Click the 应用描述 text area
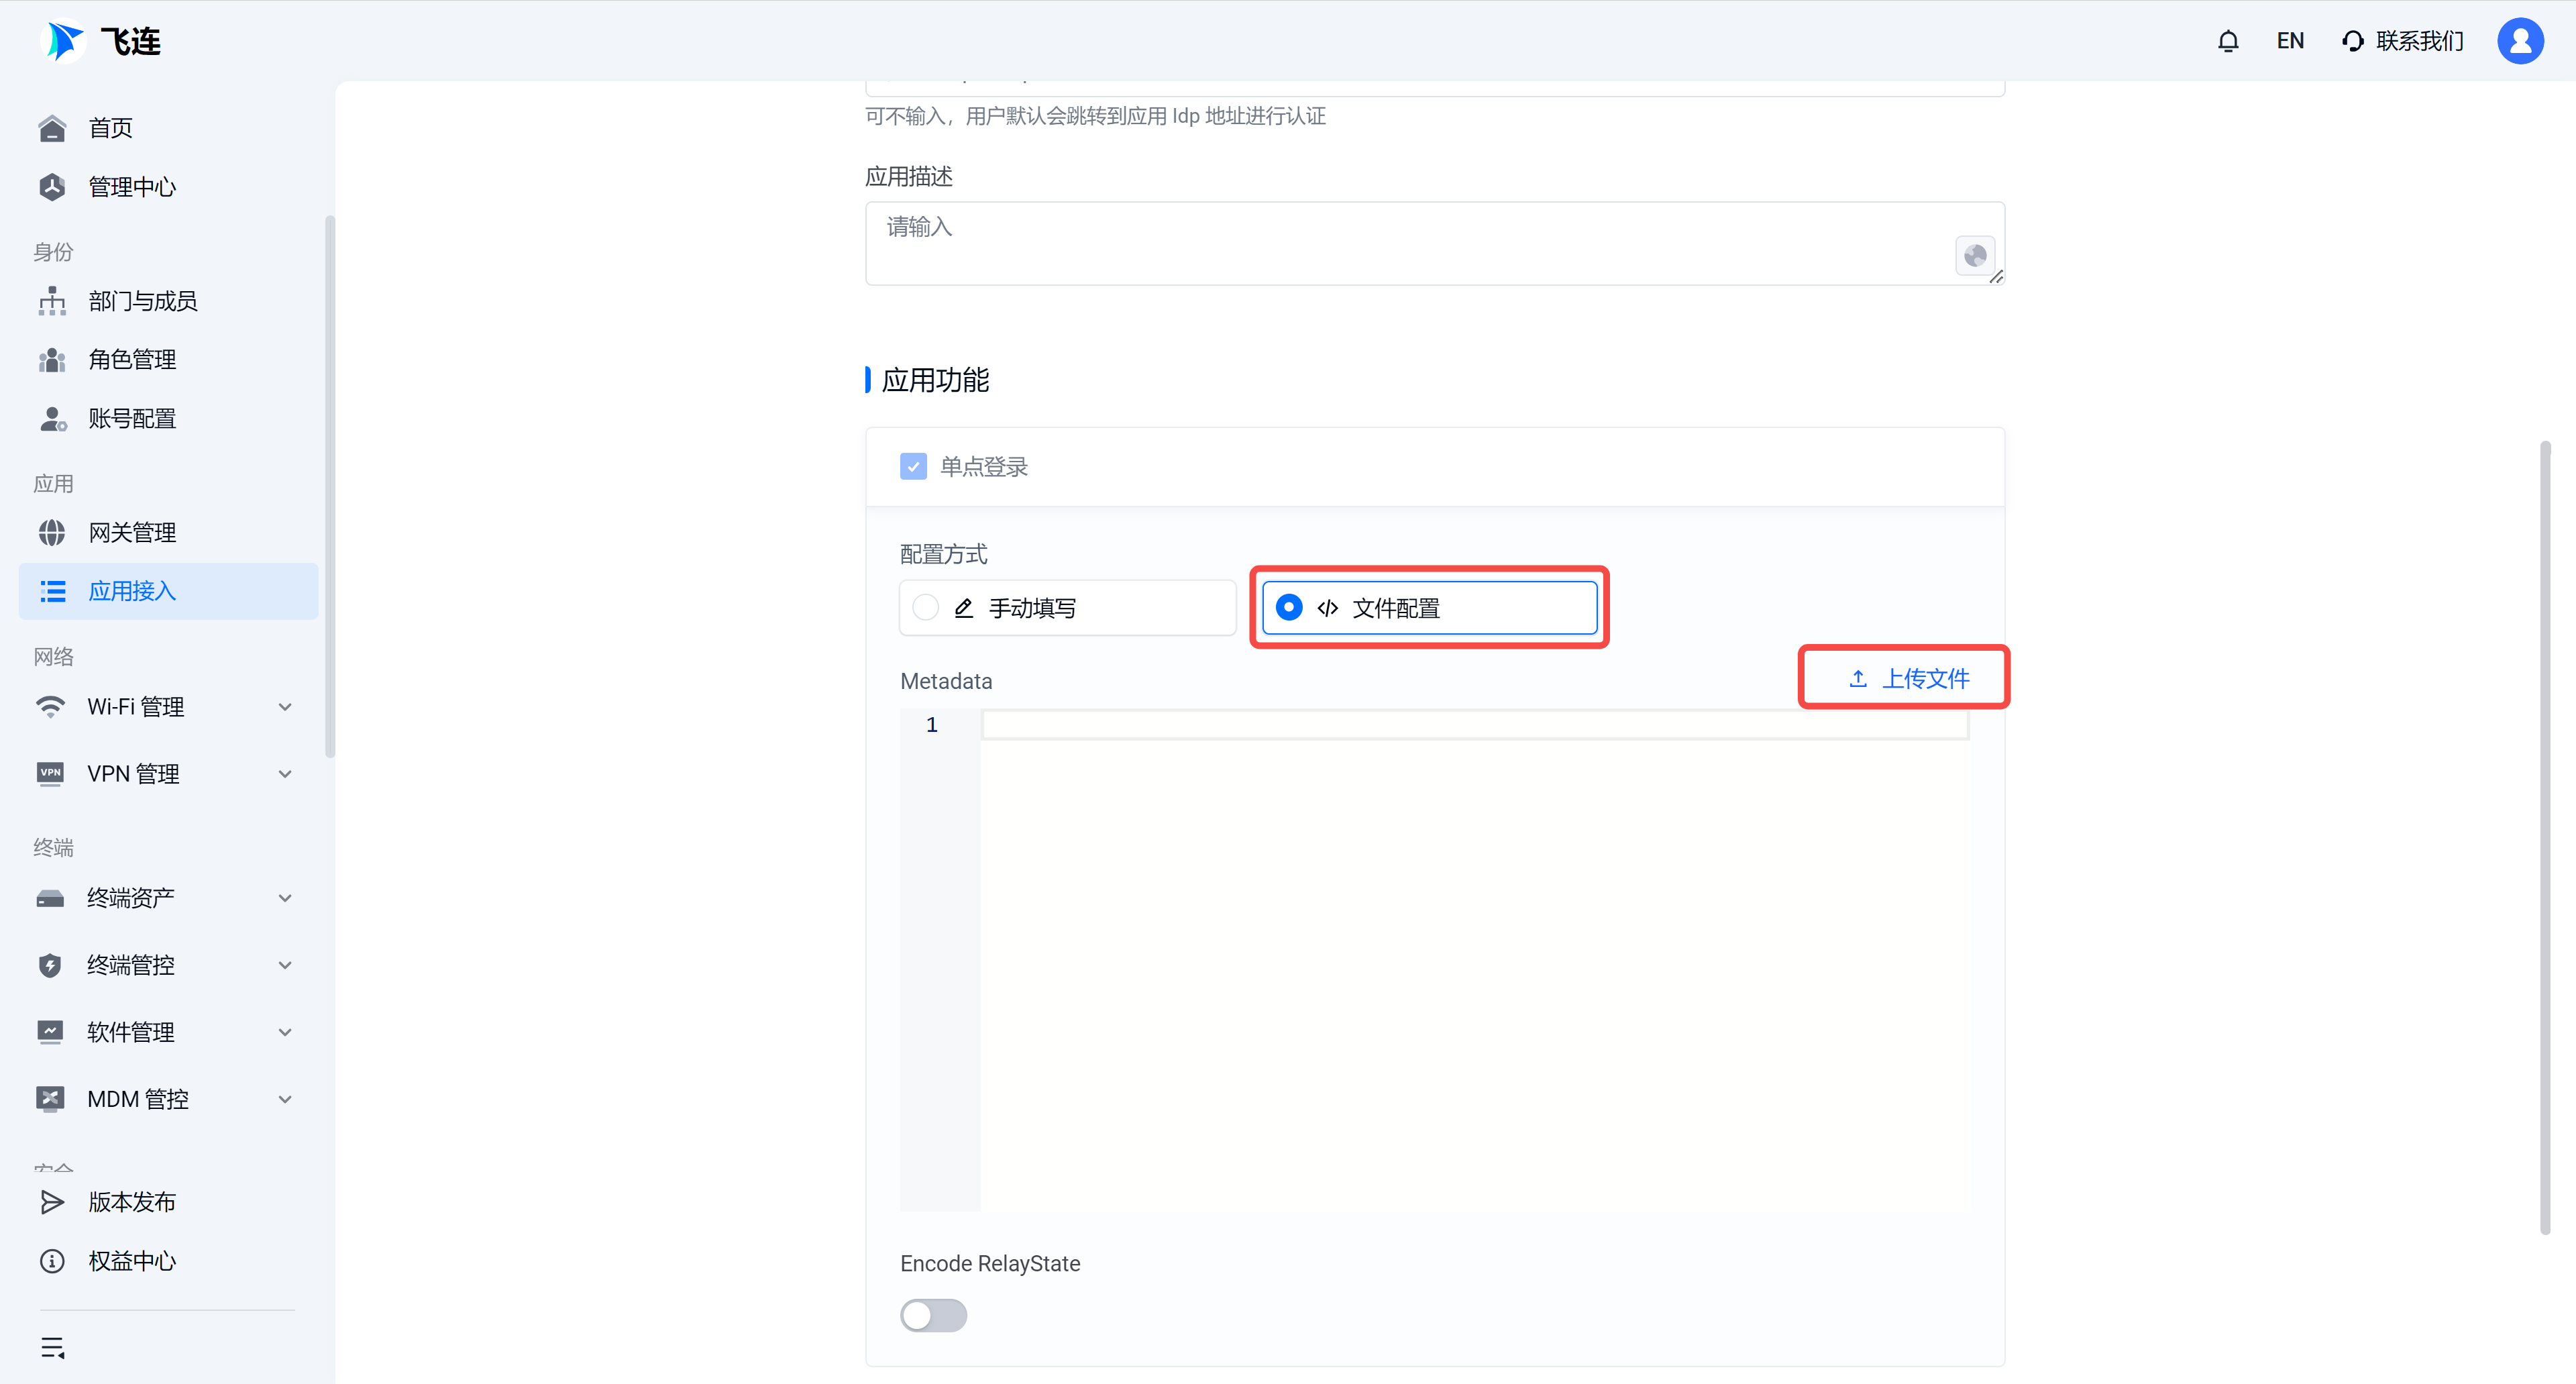This screenshot has height=1384, width=2576. [x=1434, y=244]
